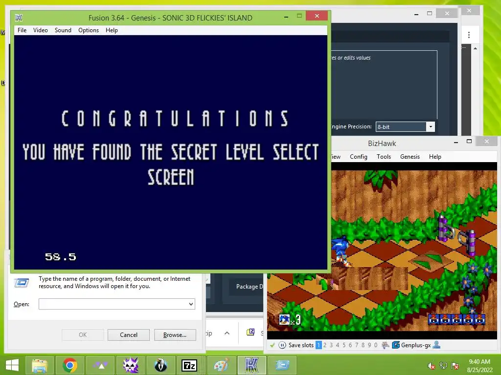Open the Paint palette taskbar icon

click(x=221, y=365)
